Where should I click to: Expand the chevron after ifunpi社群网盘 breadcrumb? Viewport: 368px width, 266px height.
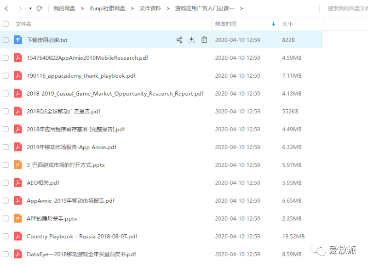tap(132, 9)
